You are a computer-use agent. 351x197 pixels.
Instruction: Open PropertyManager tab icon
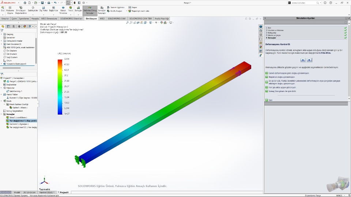(8, 26)
